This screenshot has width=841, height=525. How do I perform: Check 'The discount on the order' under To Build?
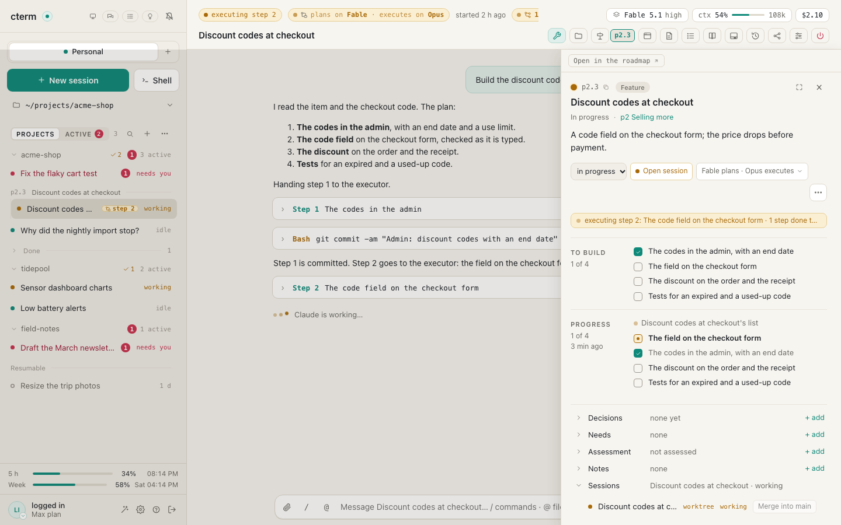point(638,281)
